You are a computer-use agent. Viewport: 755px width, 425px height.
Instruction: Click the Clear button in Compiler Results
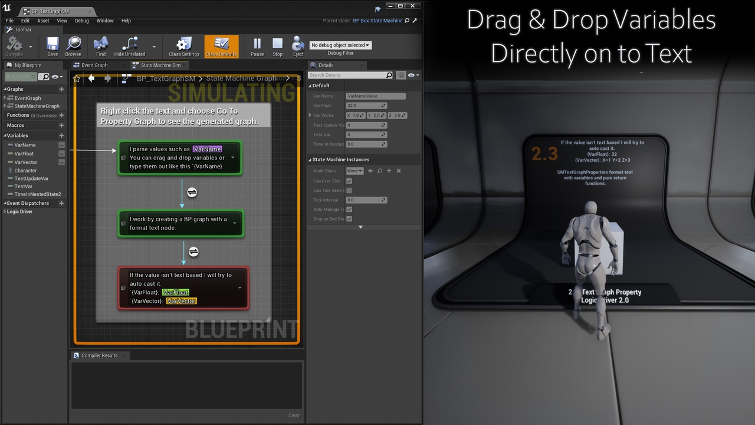click(294, 415)
